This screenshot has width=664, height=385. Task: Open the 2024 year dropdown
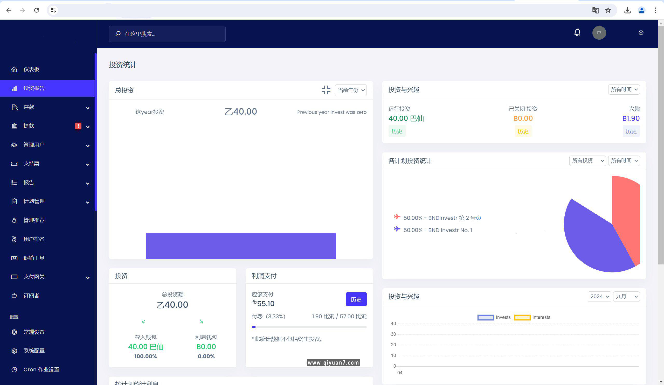point(599,297)
